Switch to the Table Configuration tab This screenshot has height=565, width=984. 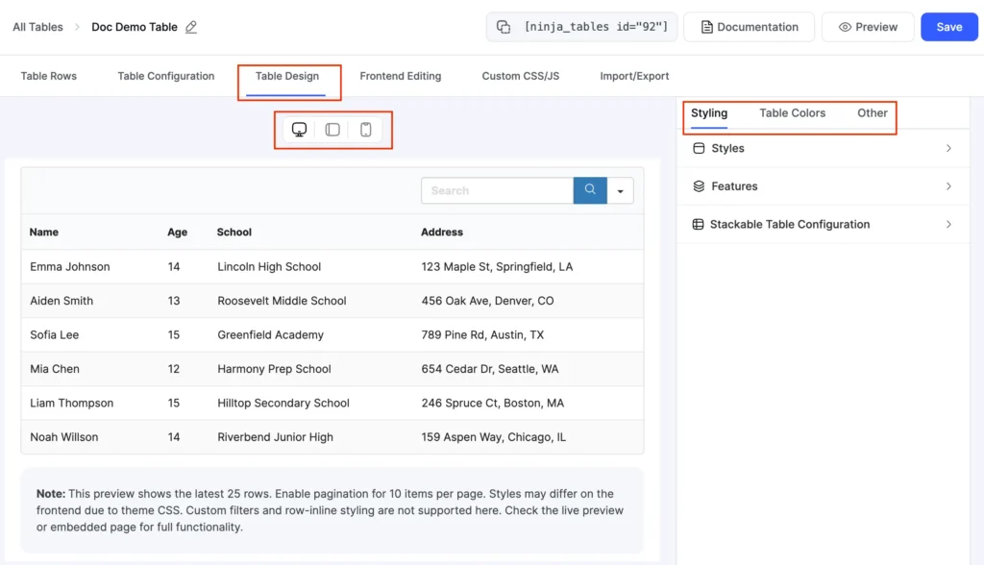pos(165,76)
